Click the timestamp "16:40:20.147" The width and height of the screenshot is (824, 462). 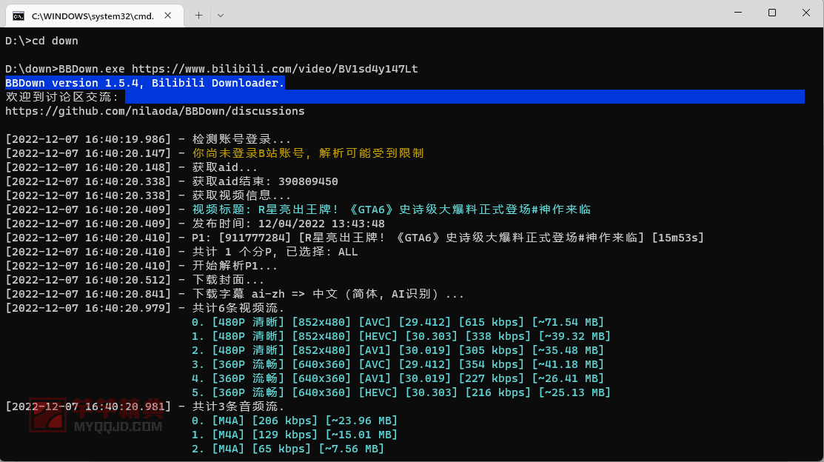click(124, 153)
